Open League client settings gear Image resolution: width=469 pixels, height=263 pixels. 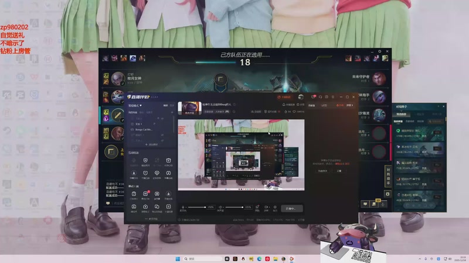click(x=379, y=51)
